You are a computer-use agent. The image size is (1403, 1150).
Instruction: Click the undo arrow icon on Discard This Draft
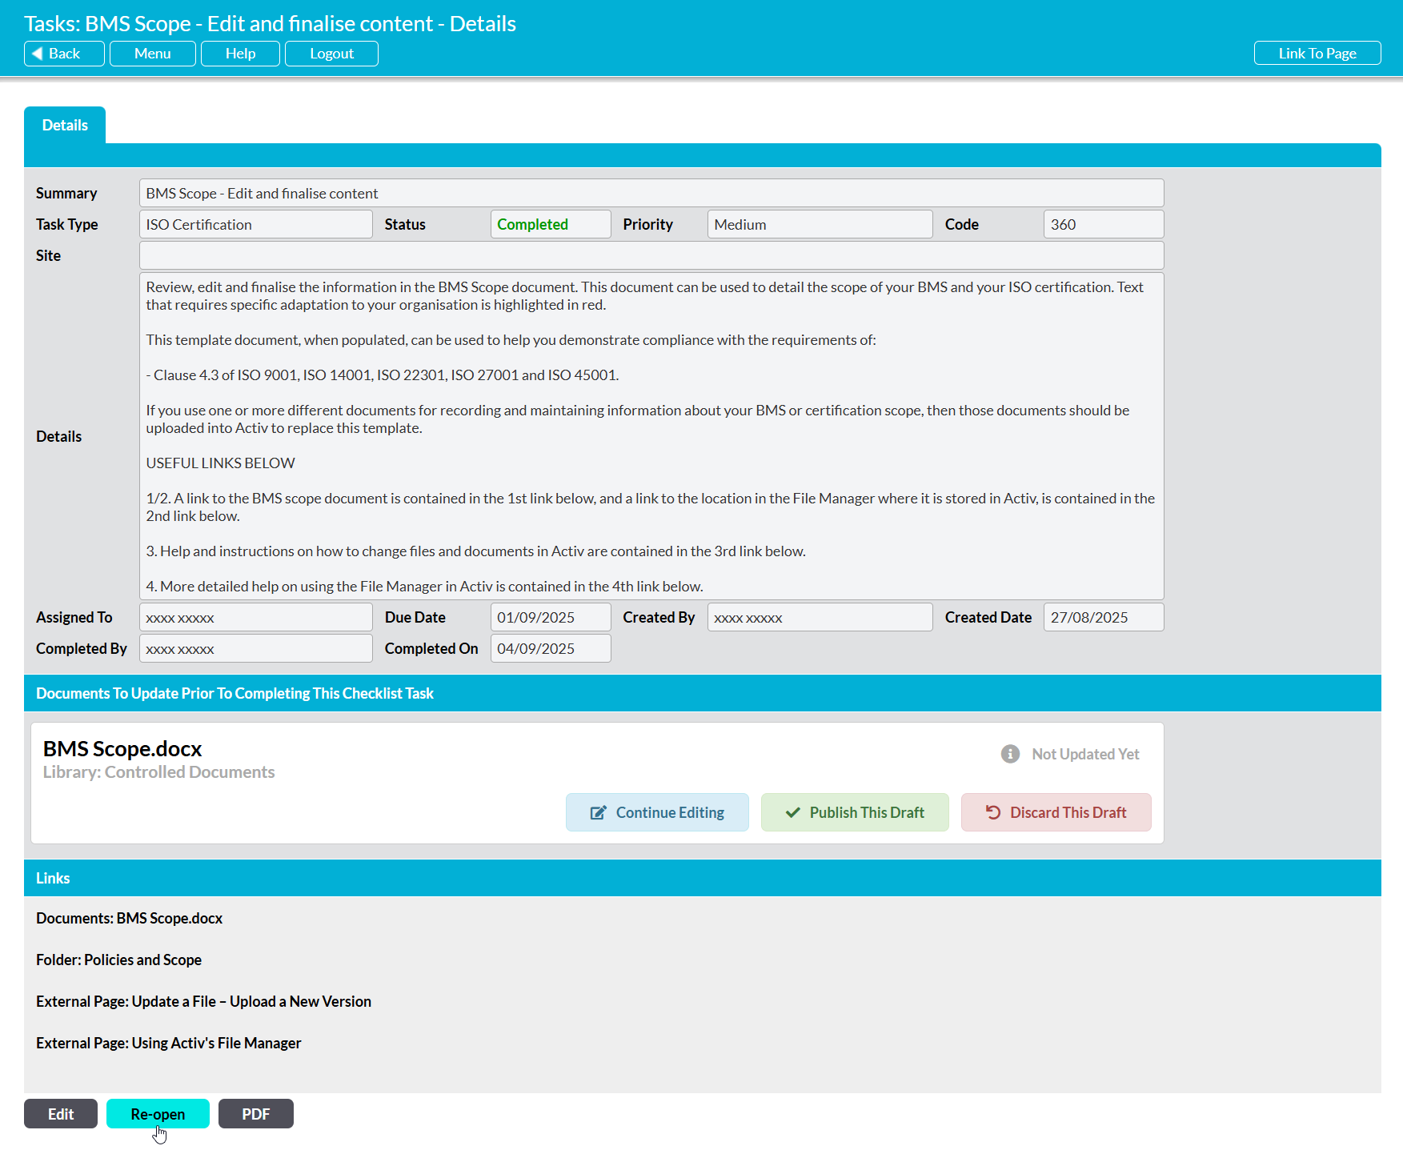pos(993,813)
